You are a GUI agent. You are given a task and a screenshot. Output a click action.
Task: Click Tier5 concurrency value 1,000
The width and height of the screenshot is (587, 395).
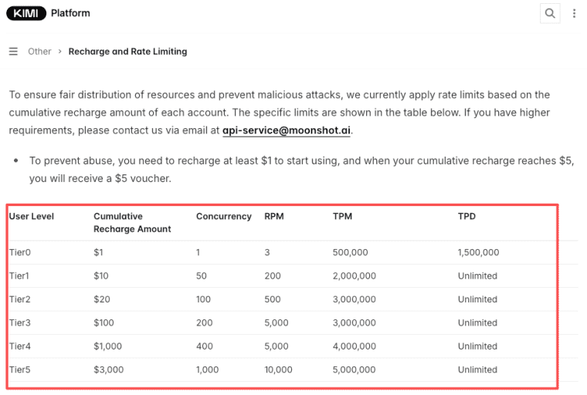[x=208, y=370]
